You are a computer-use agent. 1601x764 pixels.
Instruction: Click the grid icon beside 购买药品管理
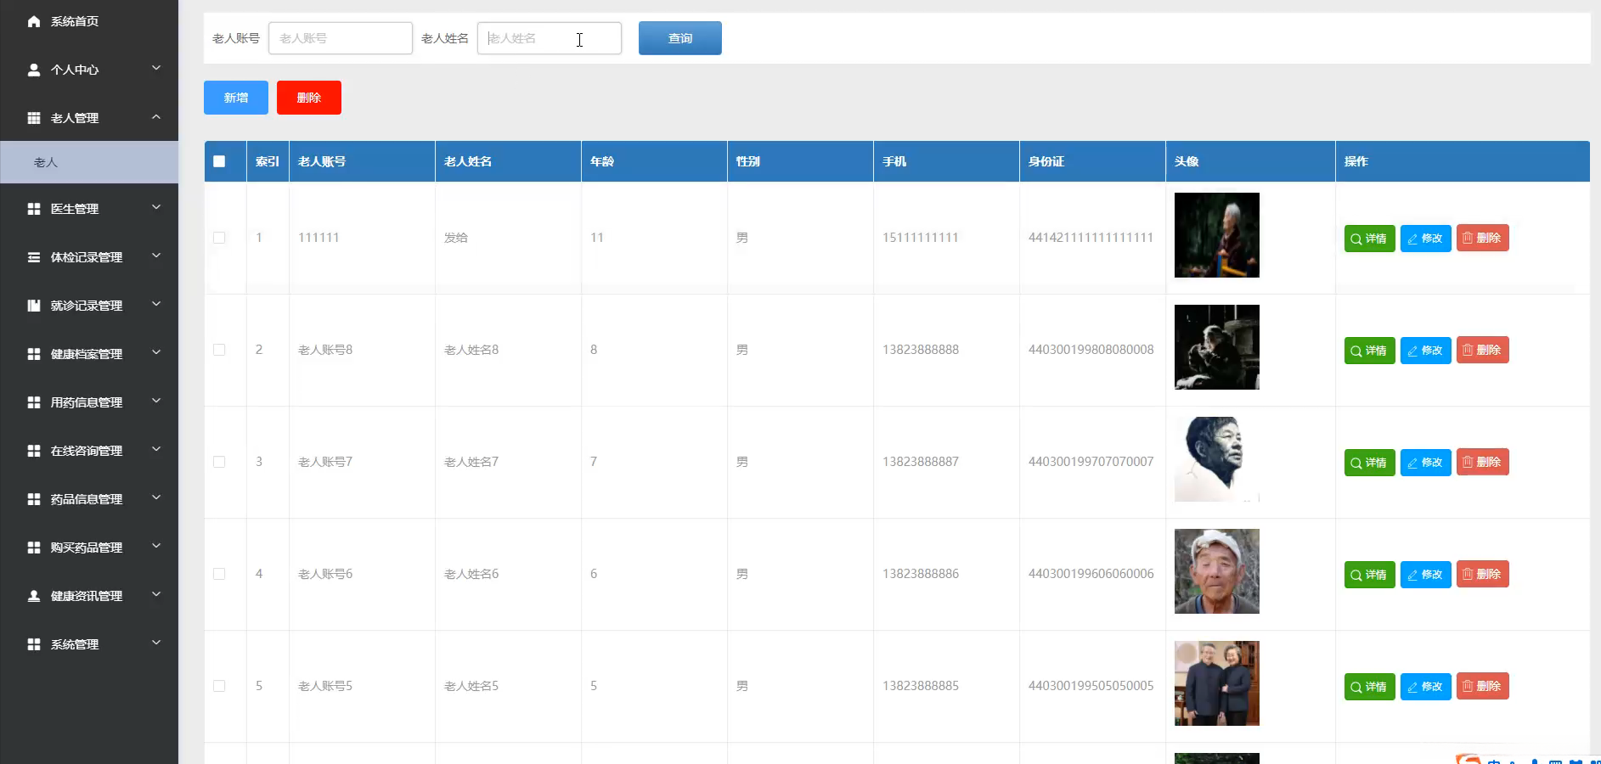click(34, 548)
